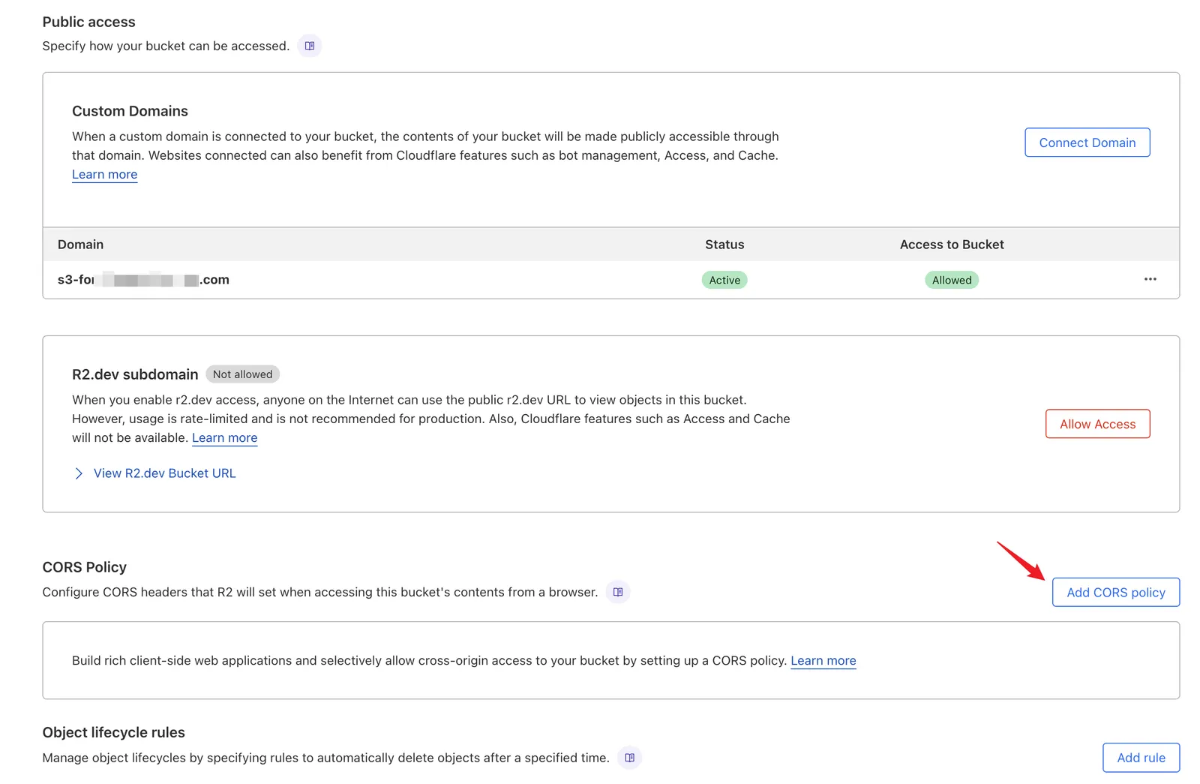Click Allow Access for the R2.dev subdomain
Image resolution: width=1200 pixels, height=784 pixels.
(1097, 424)
